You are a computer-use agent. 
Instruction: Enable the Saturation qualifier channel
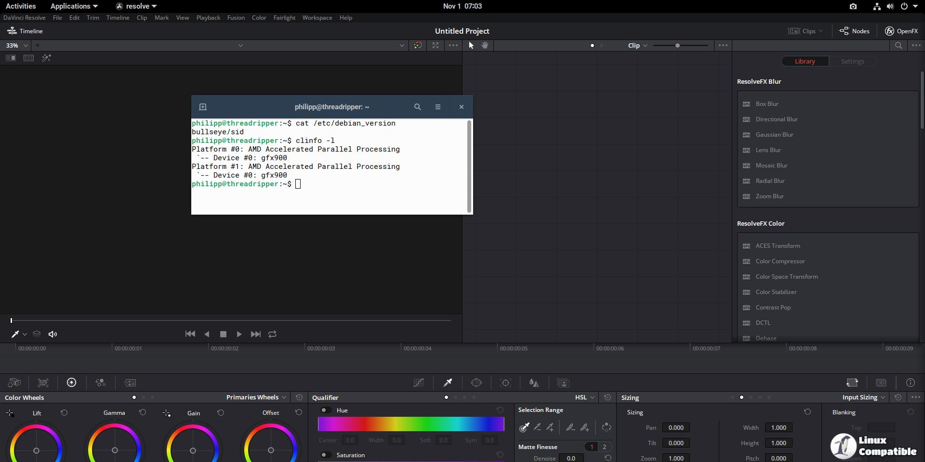click(x=324, y=455)
